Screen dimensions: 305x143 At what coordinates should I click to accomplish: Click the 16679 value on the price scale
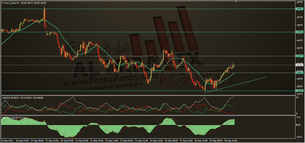click(x=300, y=25)
